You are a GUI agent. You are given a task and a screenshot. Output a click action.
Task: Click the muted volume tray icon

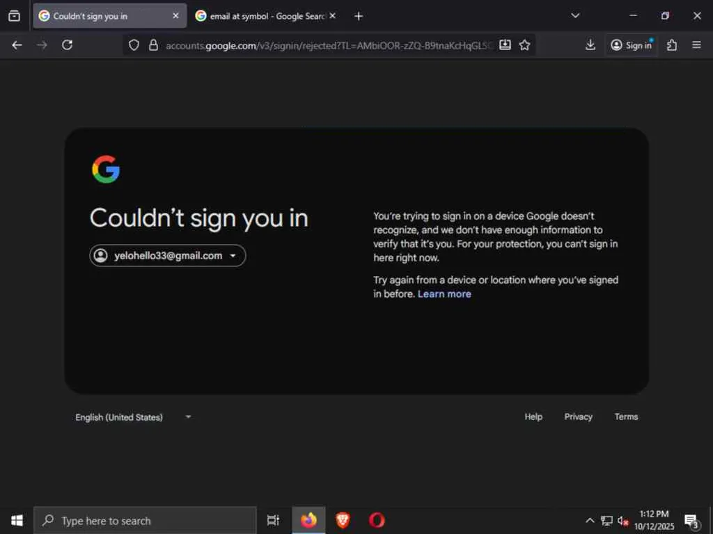(622, 520)
